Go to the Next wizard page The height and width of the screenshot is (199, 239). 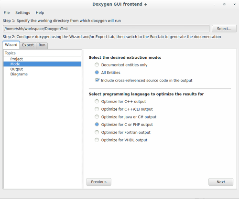tap(221, 182)
